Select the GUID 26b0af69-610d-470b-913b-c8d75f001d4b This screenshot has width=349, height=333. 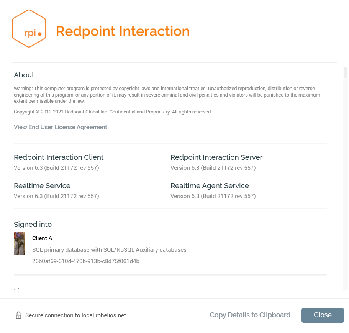[86, 261]
